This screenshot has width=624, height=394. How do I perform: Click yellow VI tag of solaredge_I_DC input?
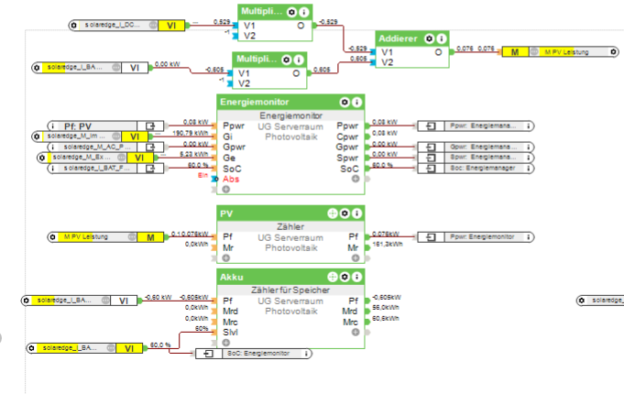(171, 26)
